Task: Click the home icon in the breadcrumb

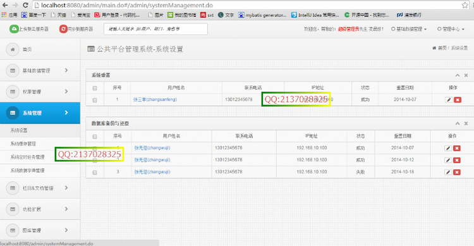Action: (x=434, y=48)
